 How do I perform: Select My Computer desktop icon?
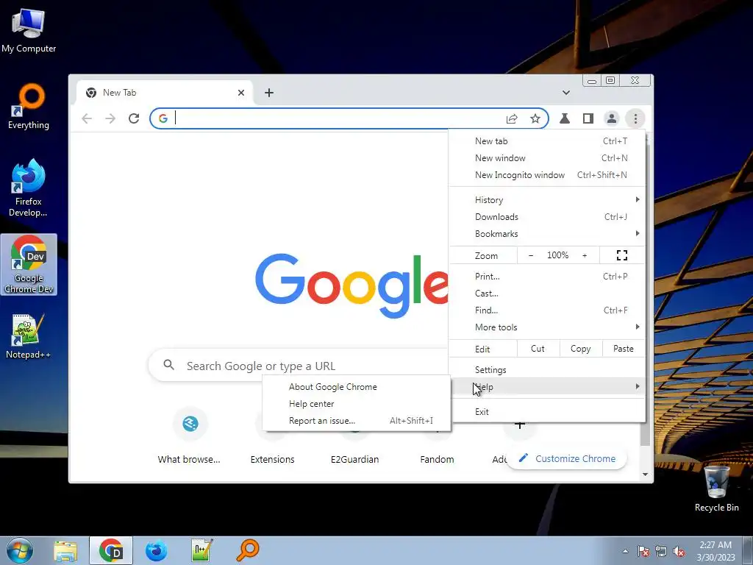coord(29,29)
